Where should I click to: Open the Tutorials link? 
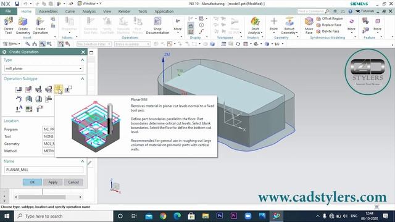click(x=365, y=11)
